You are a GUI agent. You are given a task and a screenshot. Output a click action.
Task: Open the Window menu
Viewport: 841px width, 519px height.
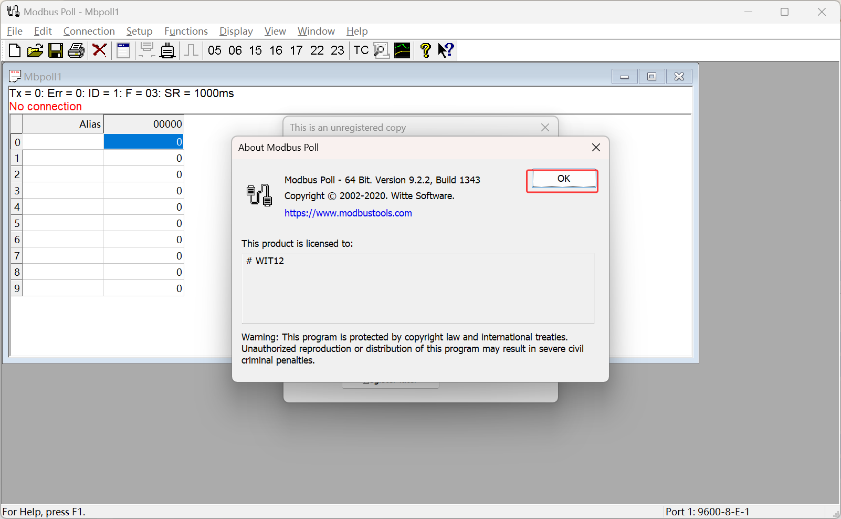[x=317, y=32]
